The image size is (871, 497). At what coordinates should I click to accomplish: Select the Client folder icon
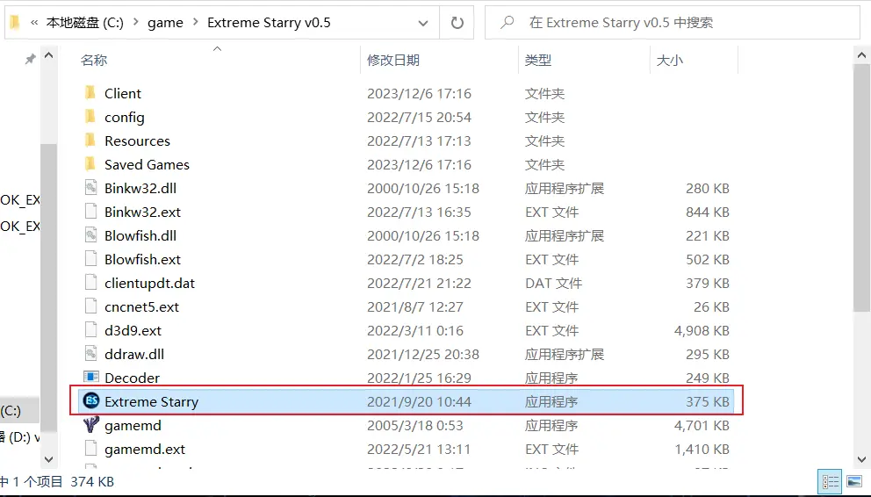90,93
